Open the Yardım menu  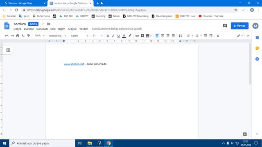pyautogui.click(x=84, y=29)
